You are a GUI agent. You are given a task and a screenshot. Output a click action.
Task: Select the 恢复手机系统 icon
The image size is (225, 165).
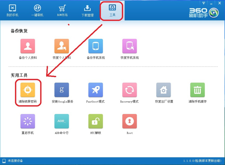point(129,46)
